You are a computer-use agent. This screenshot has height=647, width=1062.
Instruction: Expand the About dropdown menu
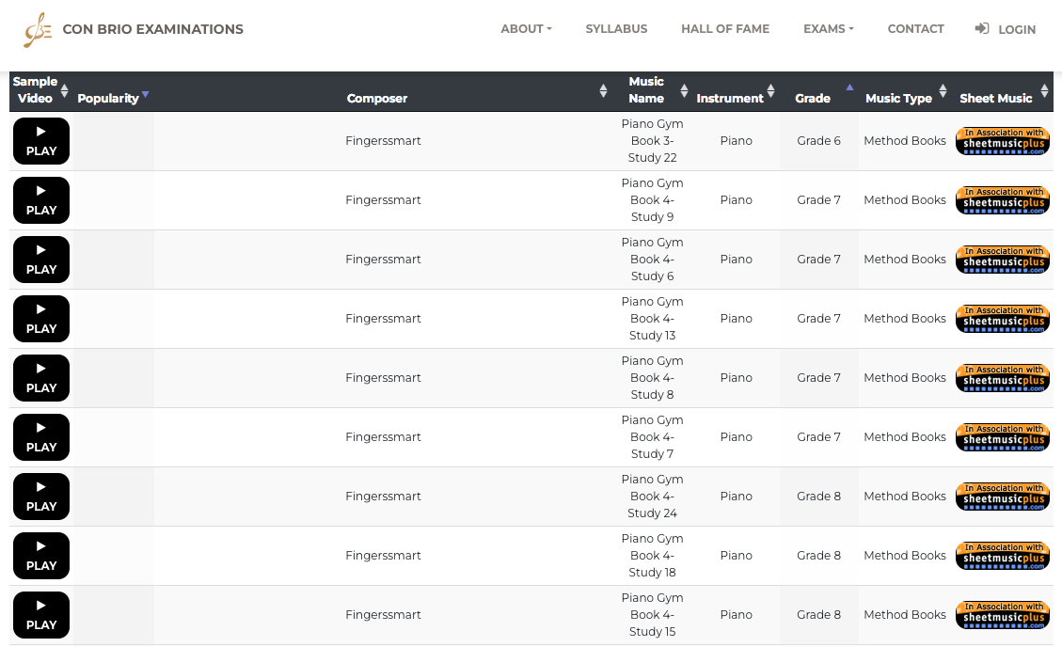526,29
